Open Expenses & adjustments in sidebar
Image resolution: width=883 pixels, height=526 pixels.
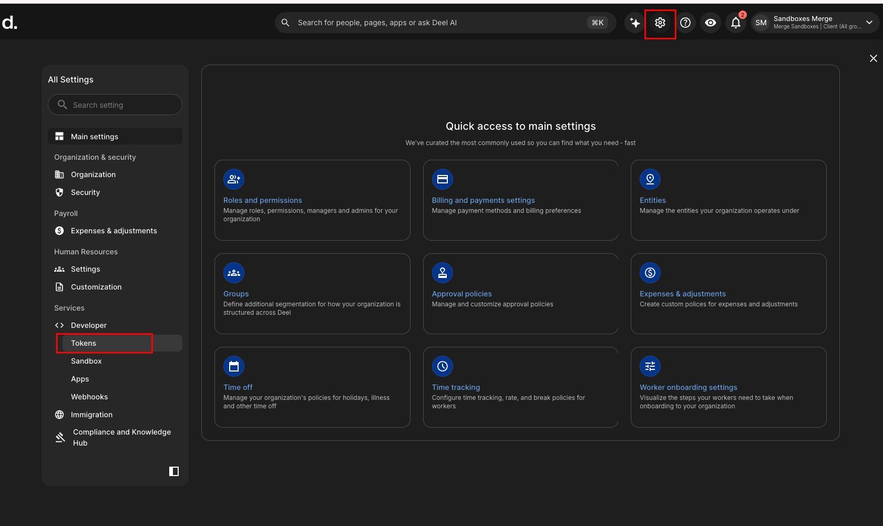115,231
